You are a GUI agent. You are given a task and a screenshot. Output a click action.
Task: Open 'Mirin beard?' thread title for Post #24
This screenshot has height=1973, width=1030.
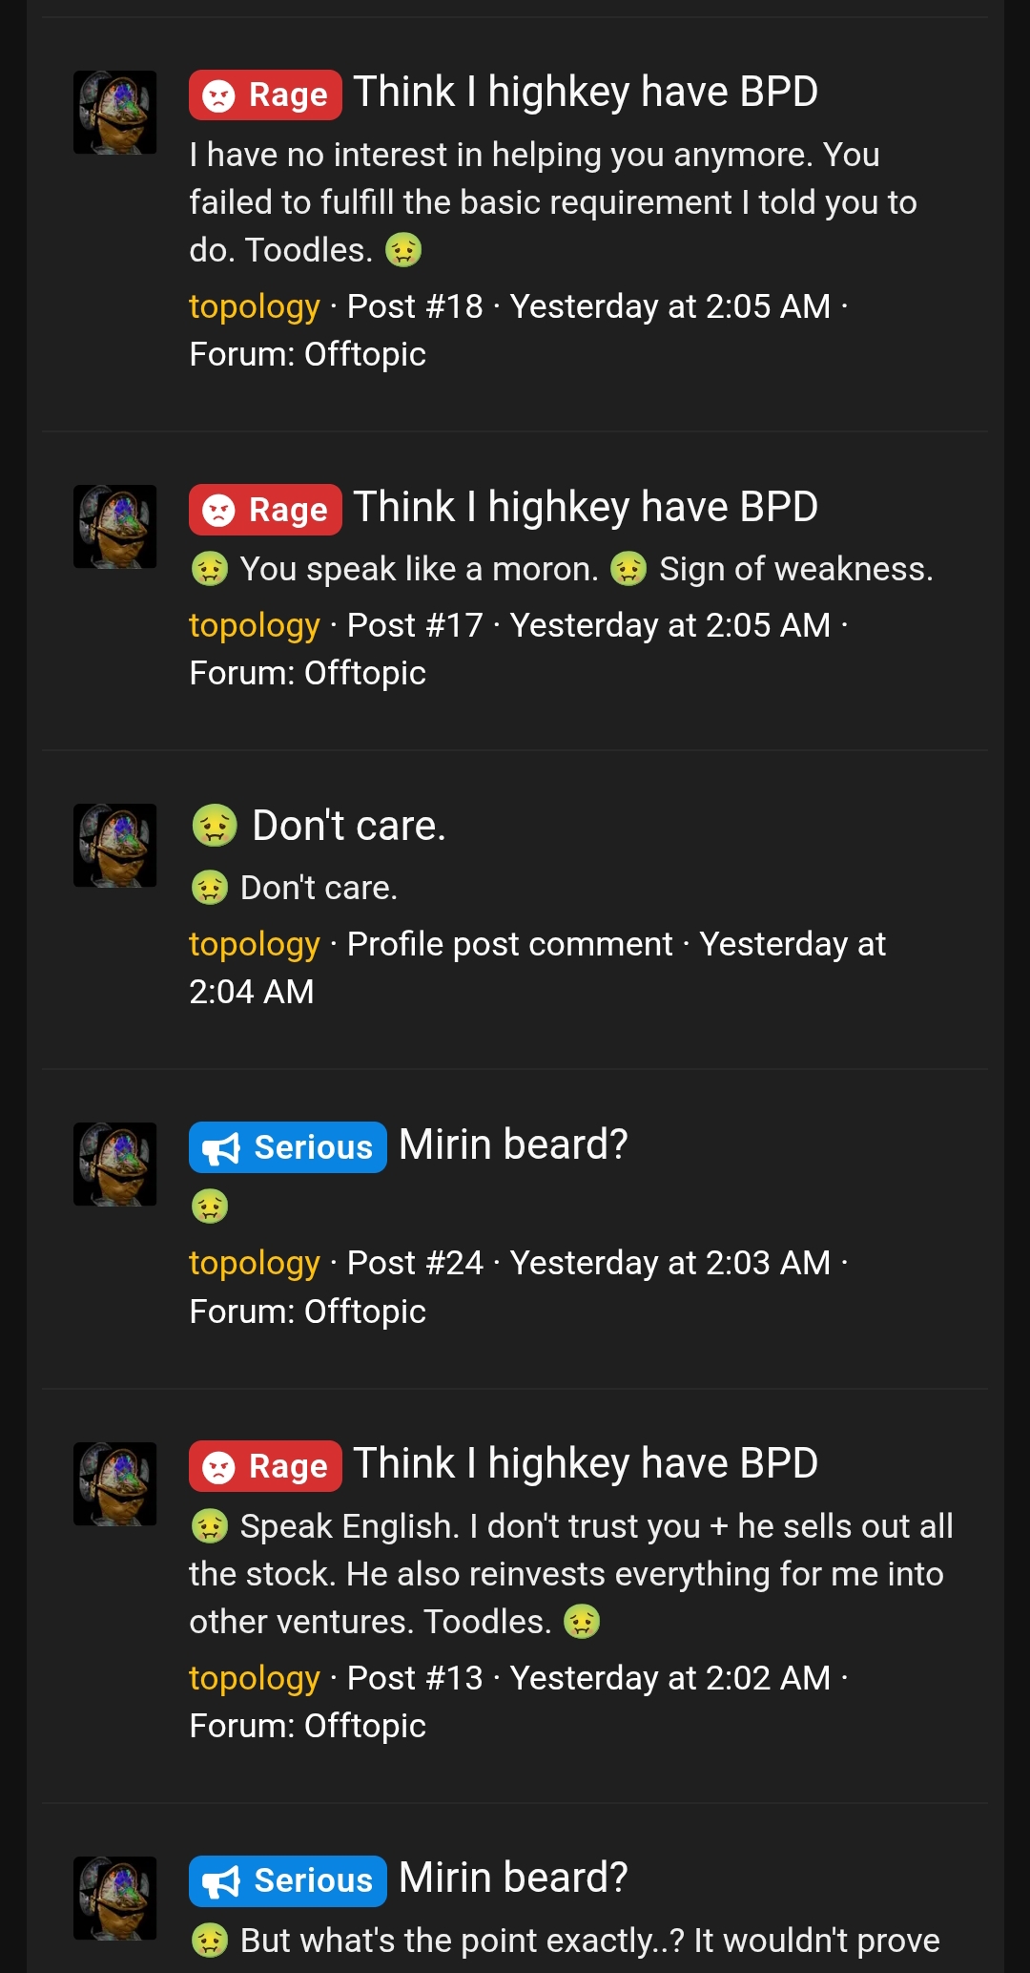(x=513, y=1144)
